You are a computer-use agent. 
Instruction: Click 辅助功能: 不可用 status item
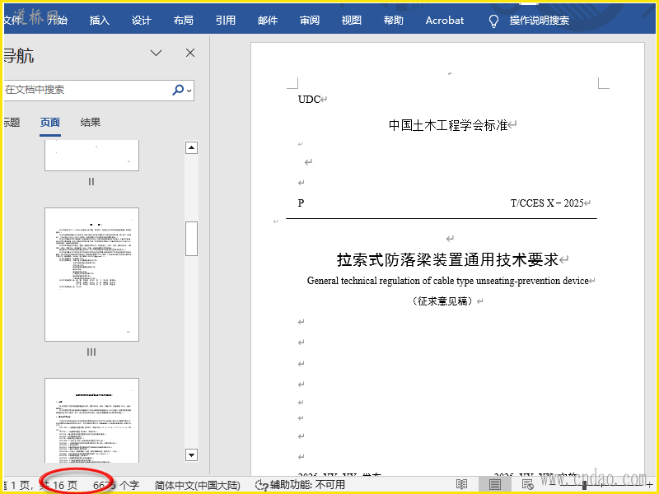[x=300, y=485]
